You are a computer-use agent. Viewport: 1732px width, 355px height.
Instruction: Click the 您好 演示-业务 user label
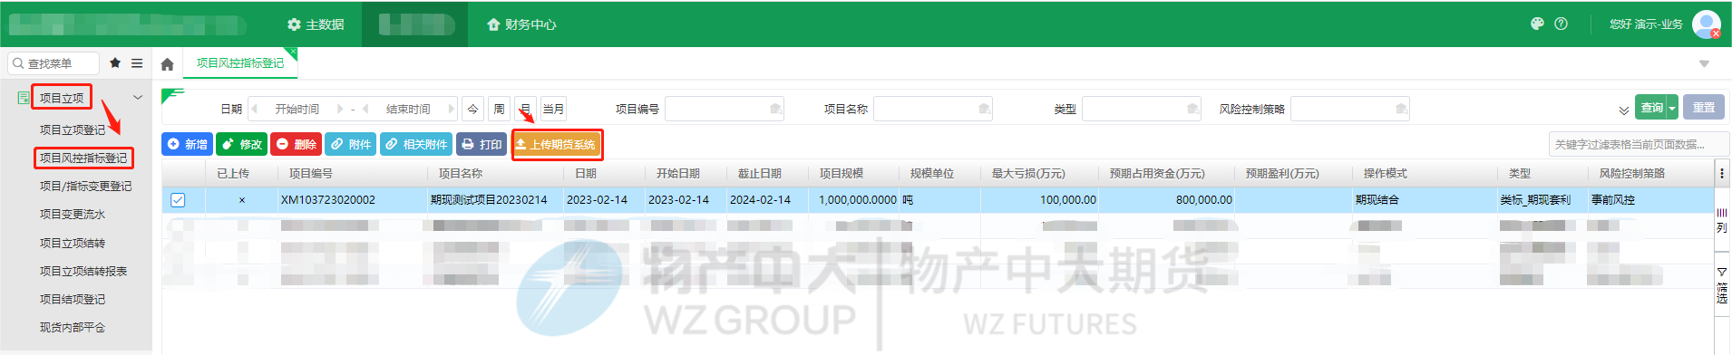pos(1646,24)
